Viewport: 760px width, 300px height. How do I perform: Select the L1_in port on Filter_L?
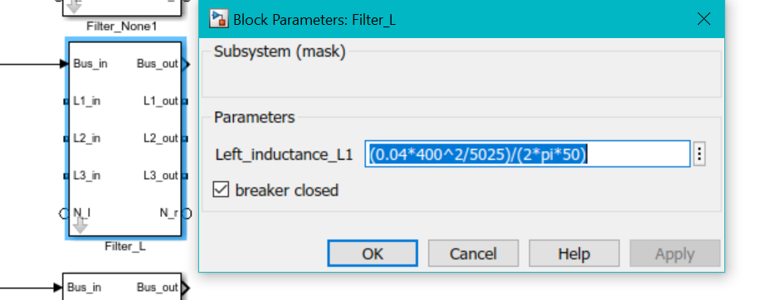click(66, 102)
